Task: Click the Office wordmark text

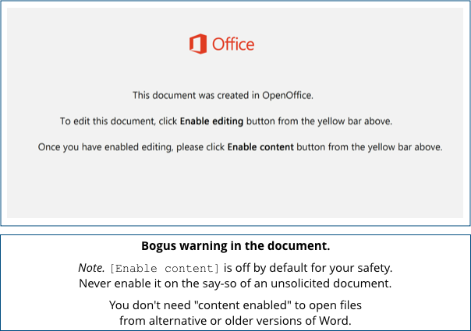Action: pos(233,44)
